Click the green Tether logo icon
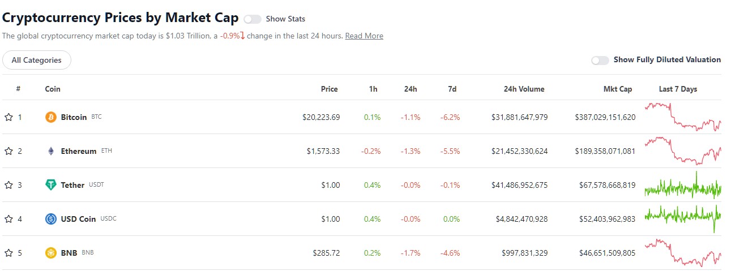 click(51, 185)
